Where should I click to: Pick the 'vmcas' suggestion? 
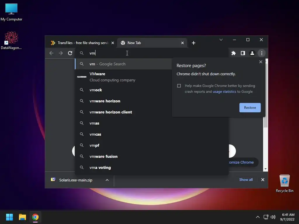click(x=152, y=134)
